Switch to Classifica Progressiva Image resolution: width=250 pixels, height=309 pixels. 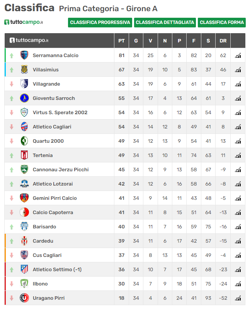point(100,22)
